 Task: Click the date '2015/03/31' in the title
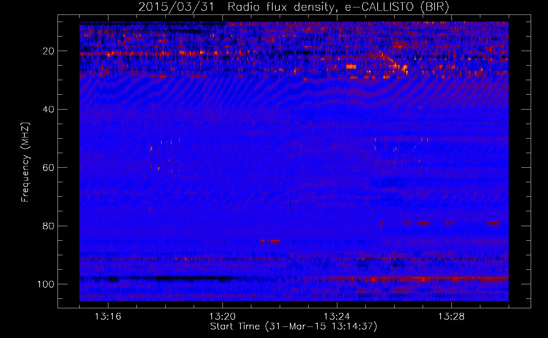(176, 7)
